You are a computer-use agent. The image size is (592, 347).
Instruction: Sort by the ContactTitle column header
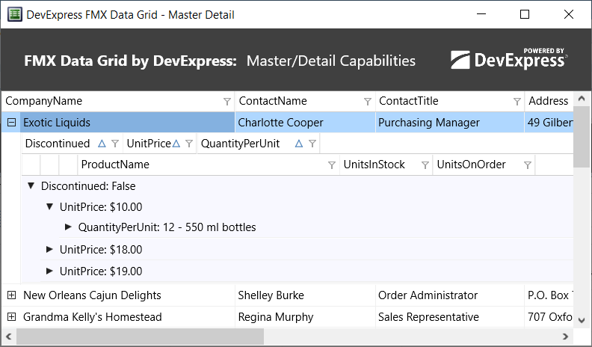click(450, 101)
